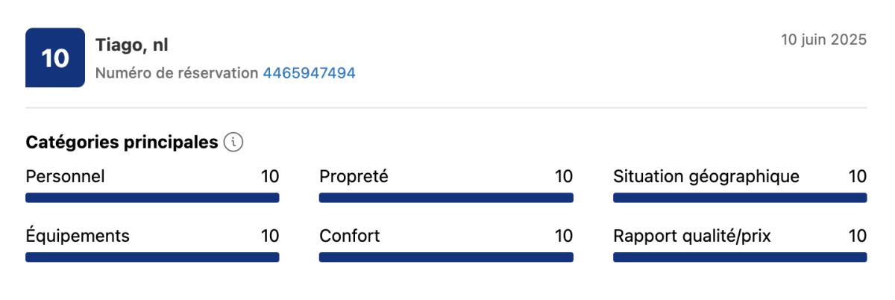Click the blue score badge showing 10

point(55,58)
